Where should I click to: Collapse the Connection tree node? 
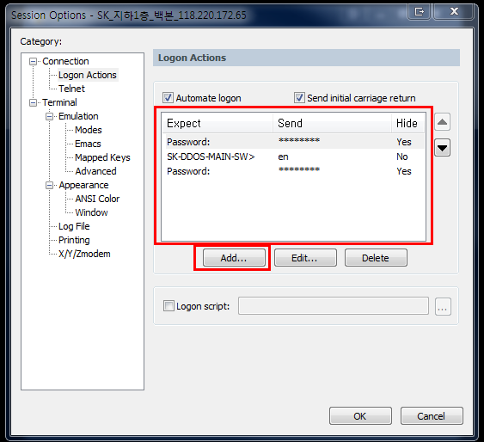(33, 61)
